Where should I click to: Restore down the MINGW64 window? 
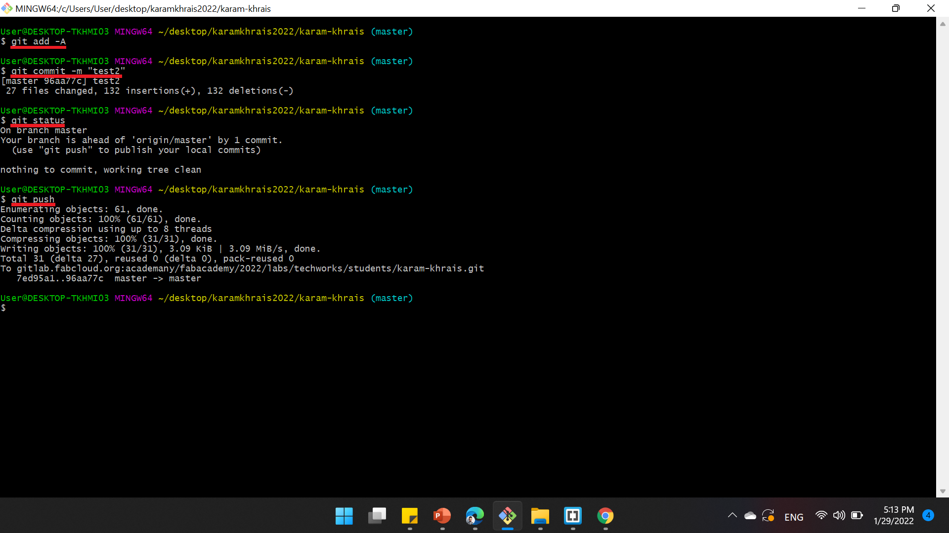pyautogui.click(x=896, y=8)
